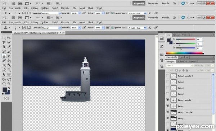Image resolution: width=216 pixels, height=131 pixels.
Task: Swap foreground and background colors arrow
Action: 9,88
